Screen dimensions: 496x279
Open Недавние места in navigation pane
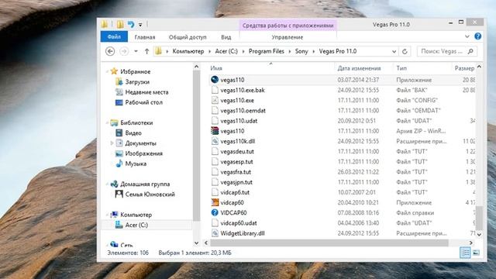point(146,92)
